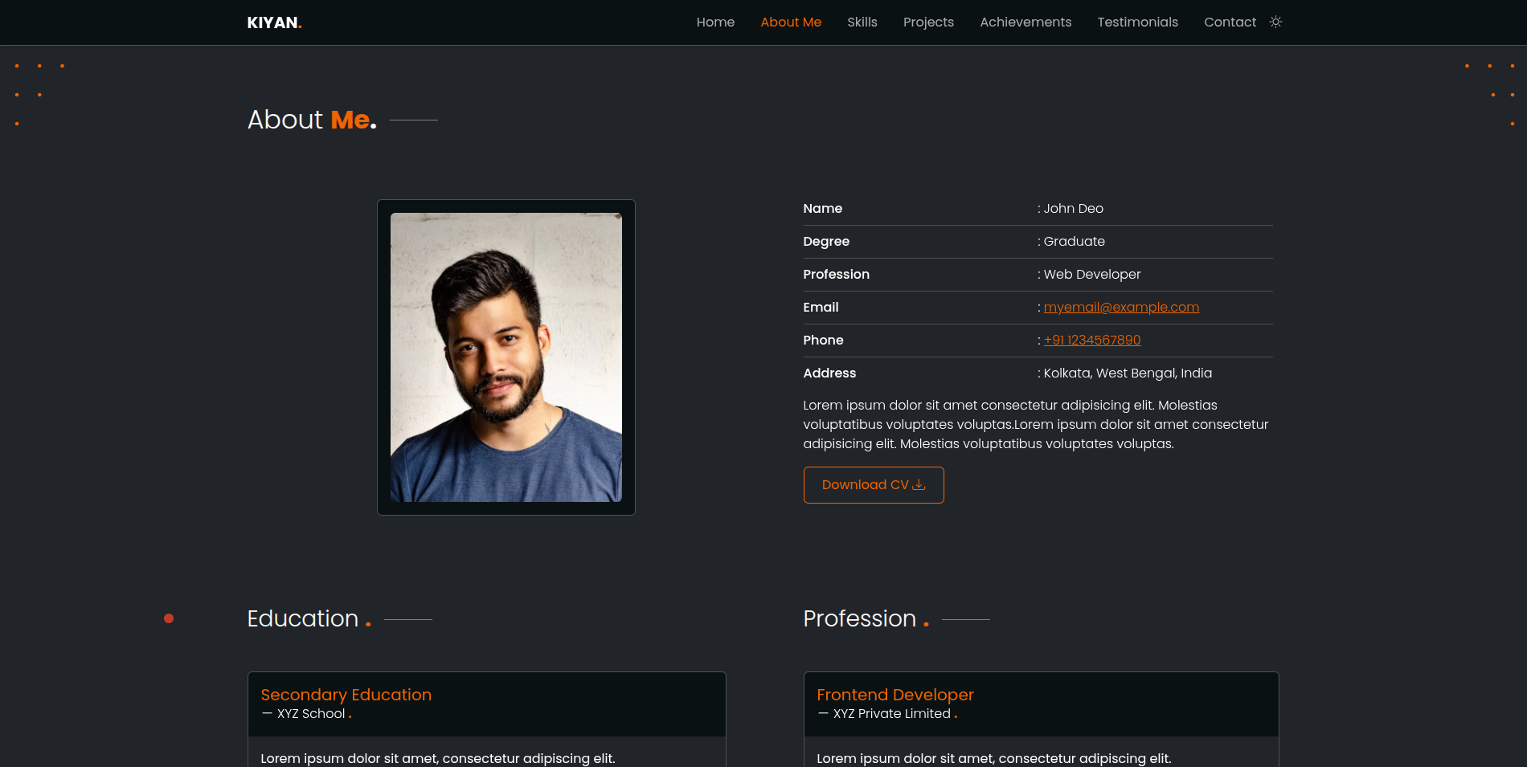Click the About Me section heading
The width and height of the screenshot is (1527, 767).
(312, 120)
